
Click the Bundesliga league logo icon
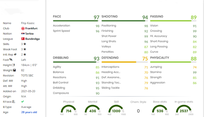pos(23,39)
